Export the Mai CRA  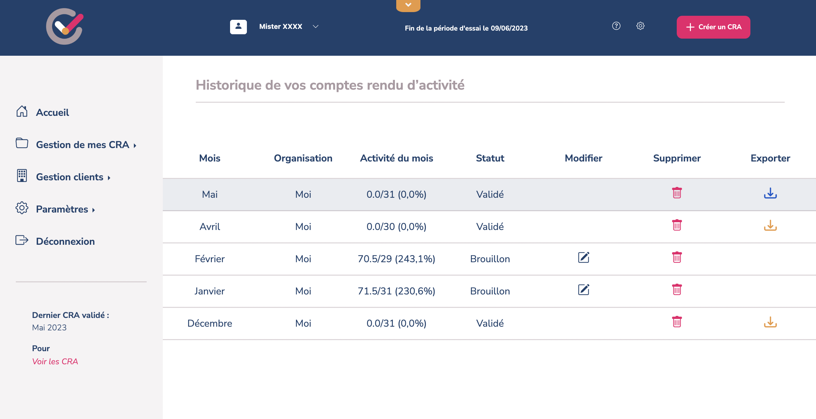point(770,193)
